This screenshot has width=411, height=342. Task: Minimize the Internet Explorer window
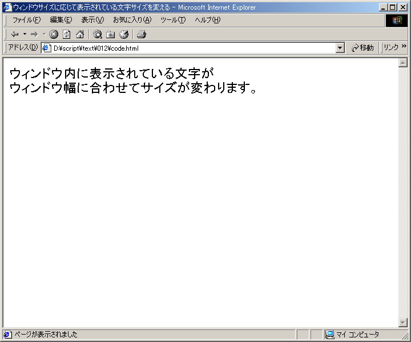[x=383, y=7]
